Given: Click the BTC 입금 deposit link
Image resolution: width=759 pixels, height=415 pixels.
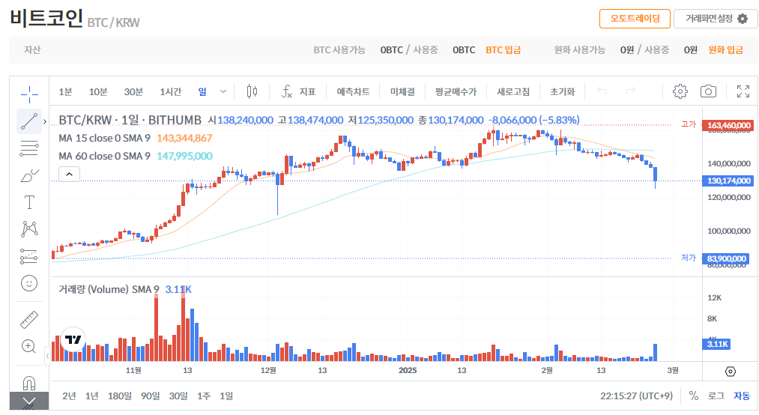Looking at the screenshot, I should pos(504,50).
